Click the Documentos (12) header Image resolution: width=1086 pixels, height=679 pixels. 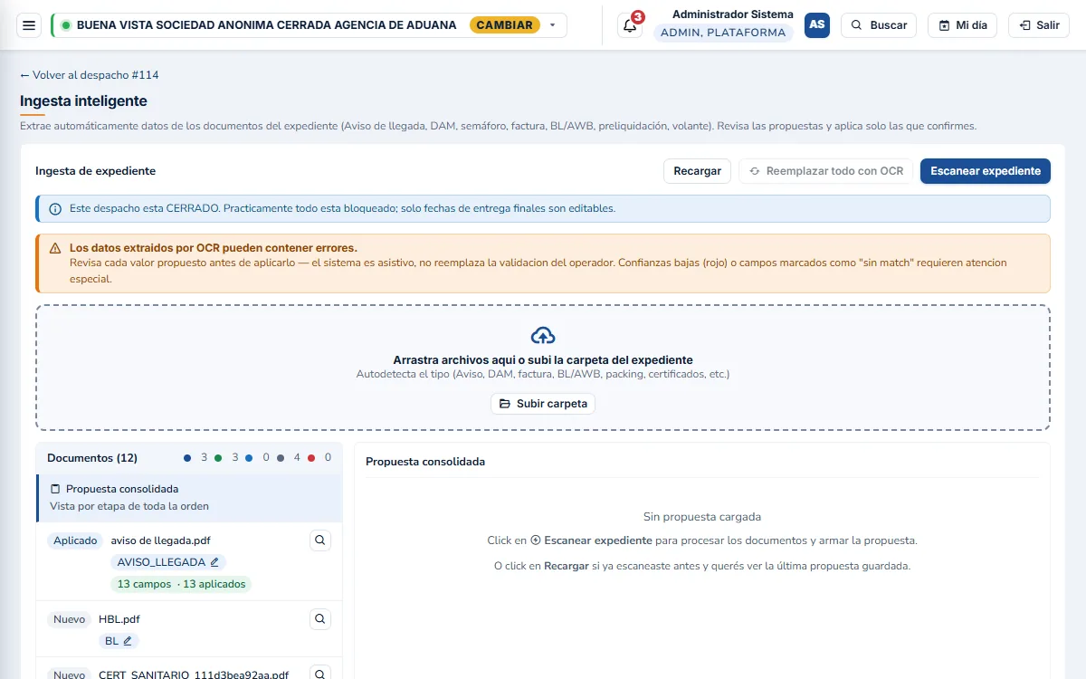coord(92,458)
